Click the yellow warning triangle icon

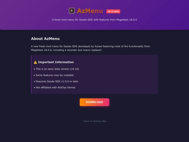(x=35, y=62)
